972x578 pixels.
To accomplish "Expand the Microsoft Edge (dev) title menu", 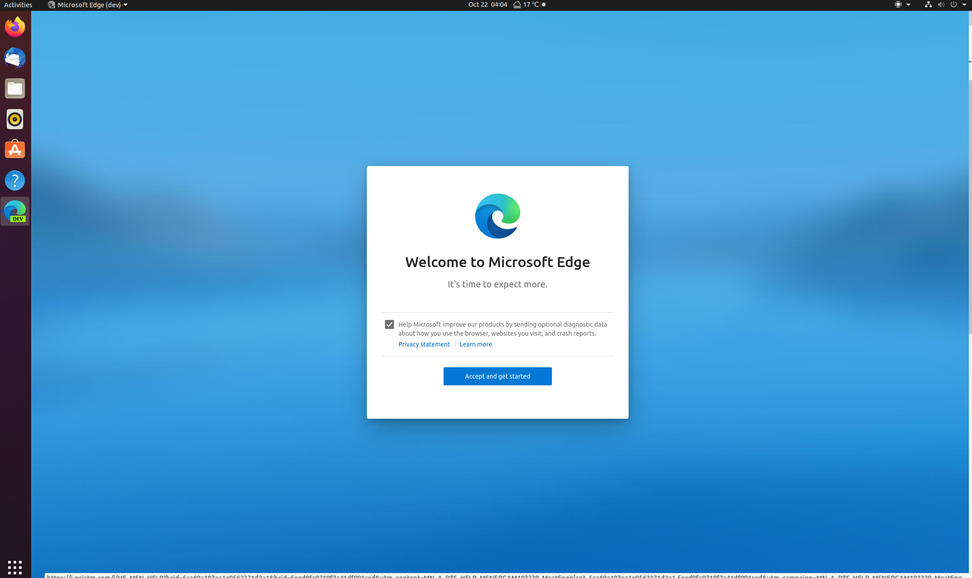I will click(x=88, y=5).
